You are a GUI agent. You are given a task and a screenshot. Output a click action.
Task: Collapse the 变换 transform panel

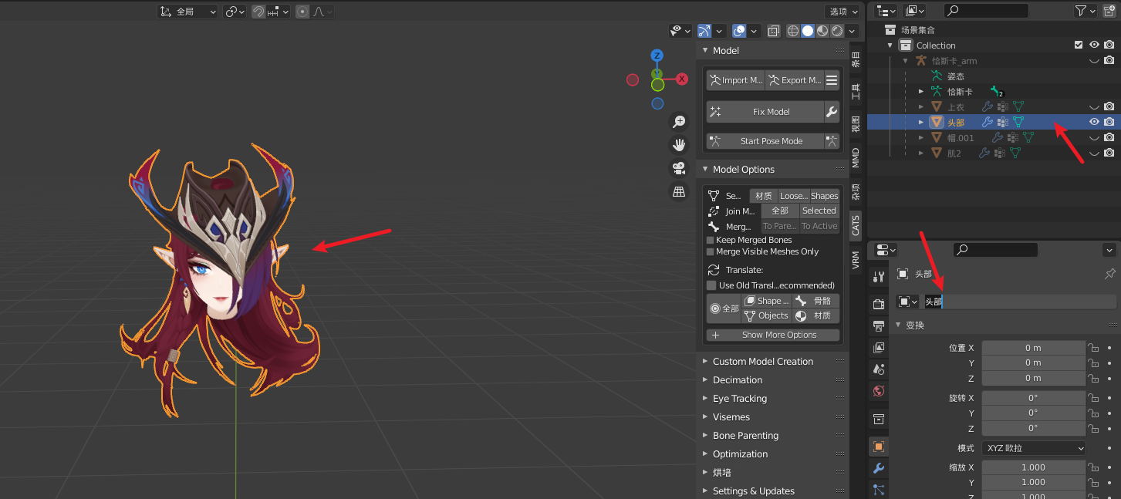coord(899,325)
